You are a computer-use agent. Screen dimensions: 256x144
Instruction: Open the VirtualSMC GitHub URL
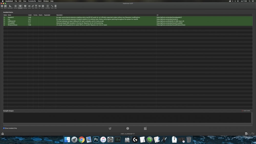tap(170, 23)
